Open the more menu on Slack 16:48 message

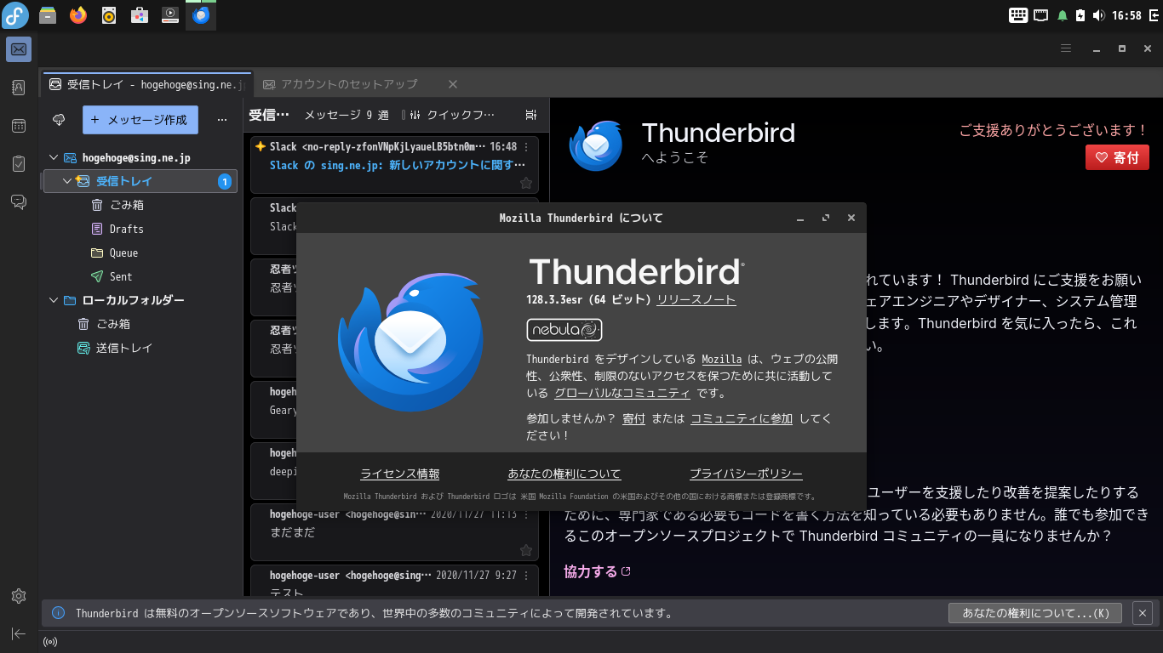(x=526, y=147)
